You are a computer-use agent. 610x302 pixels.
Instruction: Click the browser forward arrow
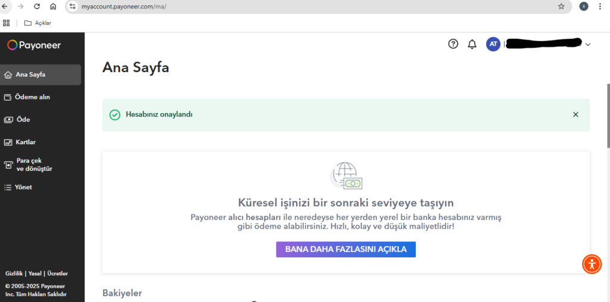21,6
